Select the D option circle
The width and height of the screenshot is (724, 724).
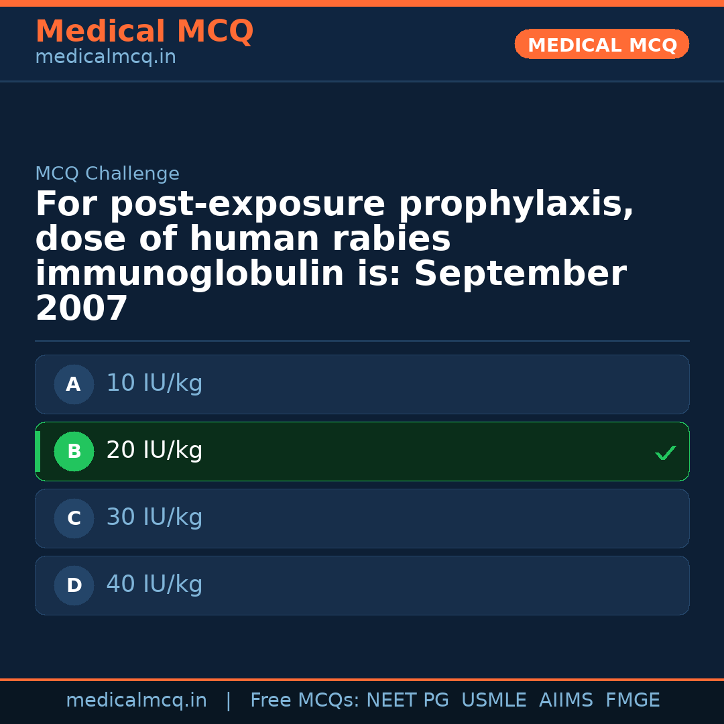pyautogui.click(x=74, y=586)
